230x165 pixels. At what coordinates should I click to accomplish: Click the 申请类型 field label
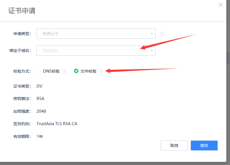pyautogui.click(x=22, y=34)
